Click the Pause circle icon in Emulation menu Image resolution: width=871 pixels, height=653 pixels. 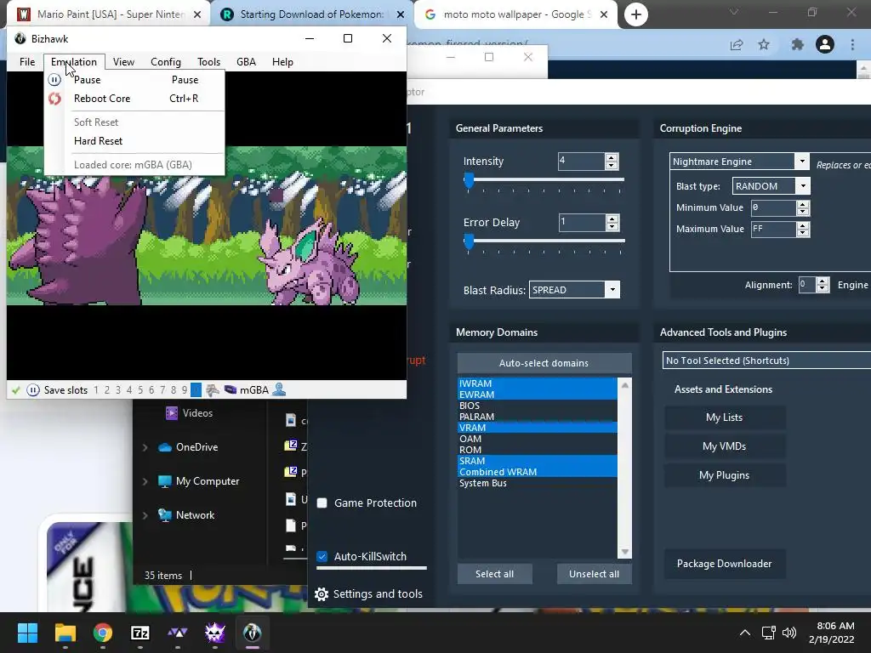tap(54, 79)
